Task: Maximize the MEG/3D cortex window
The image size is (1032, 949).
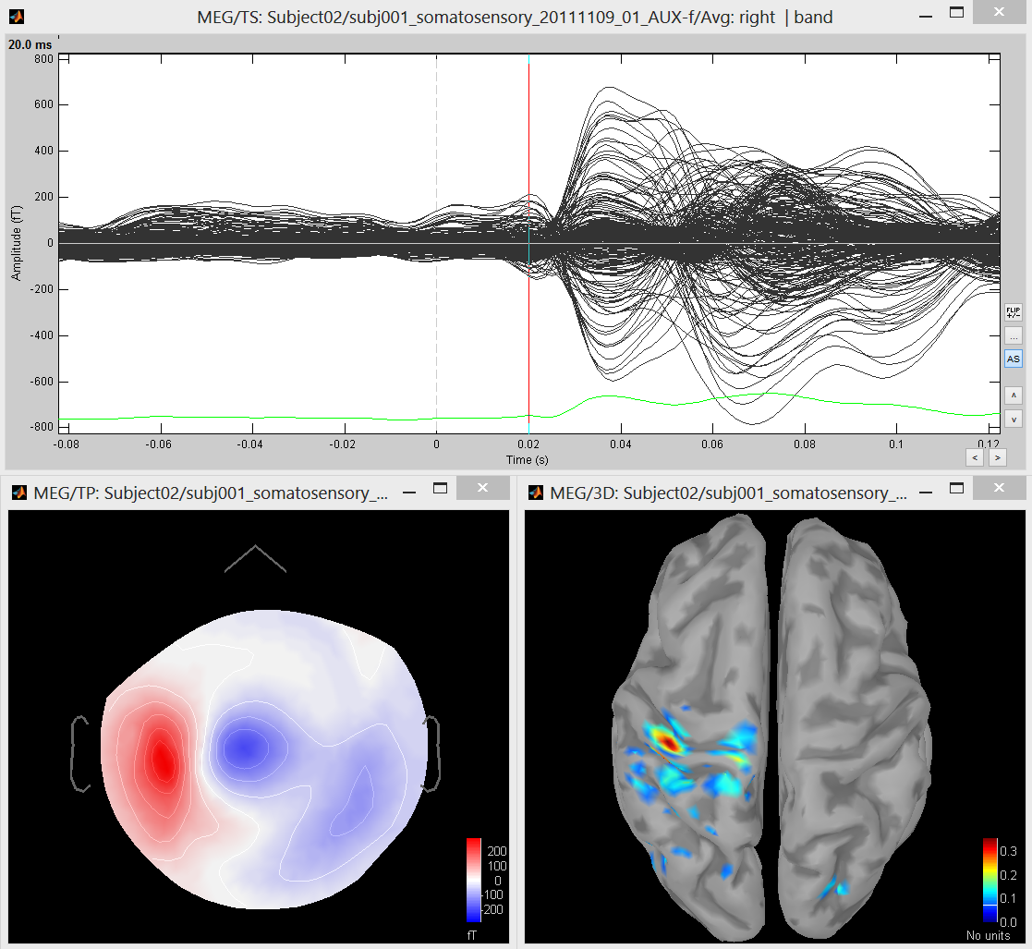Action: click(x=957, y=488)
